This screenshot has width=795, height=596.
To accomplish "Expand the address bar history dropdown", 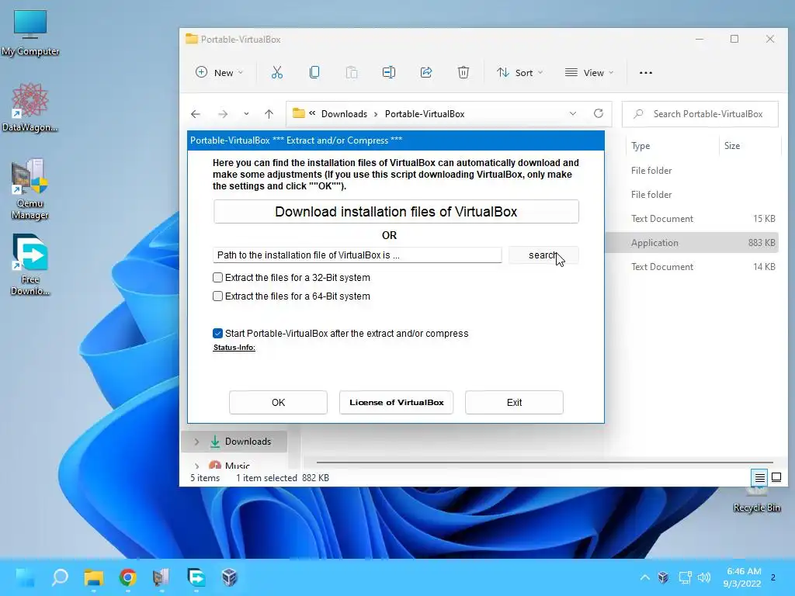I will click(x=573, y=113).
